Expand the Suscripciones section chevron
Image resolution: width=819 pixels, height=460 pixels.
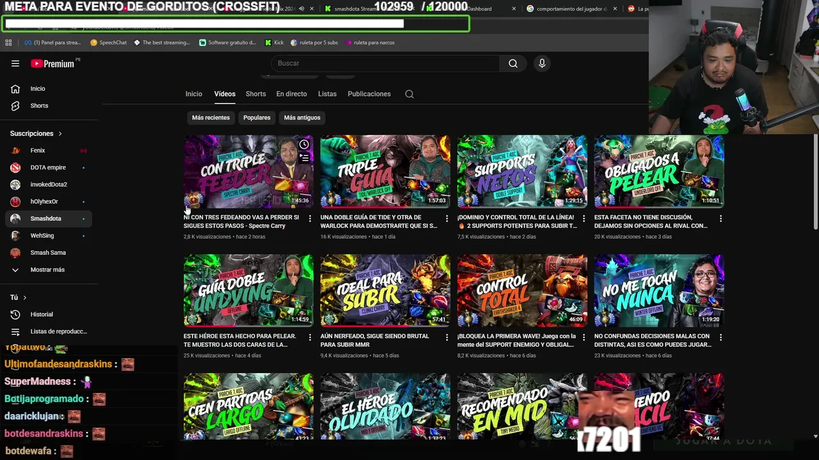[60, 134]
